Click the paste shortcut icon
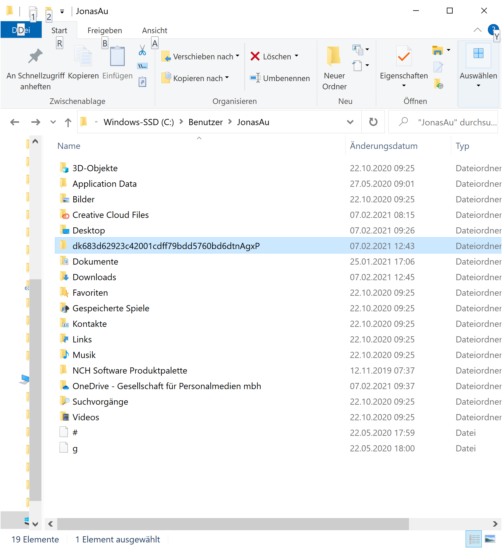The width and height of the screenshot is (502, 548). point(142,82)
